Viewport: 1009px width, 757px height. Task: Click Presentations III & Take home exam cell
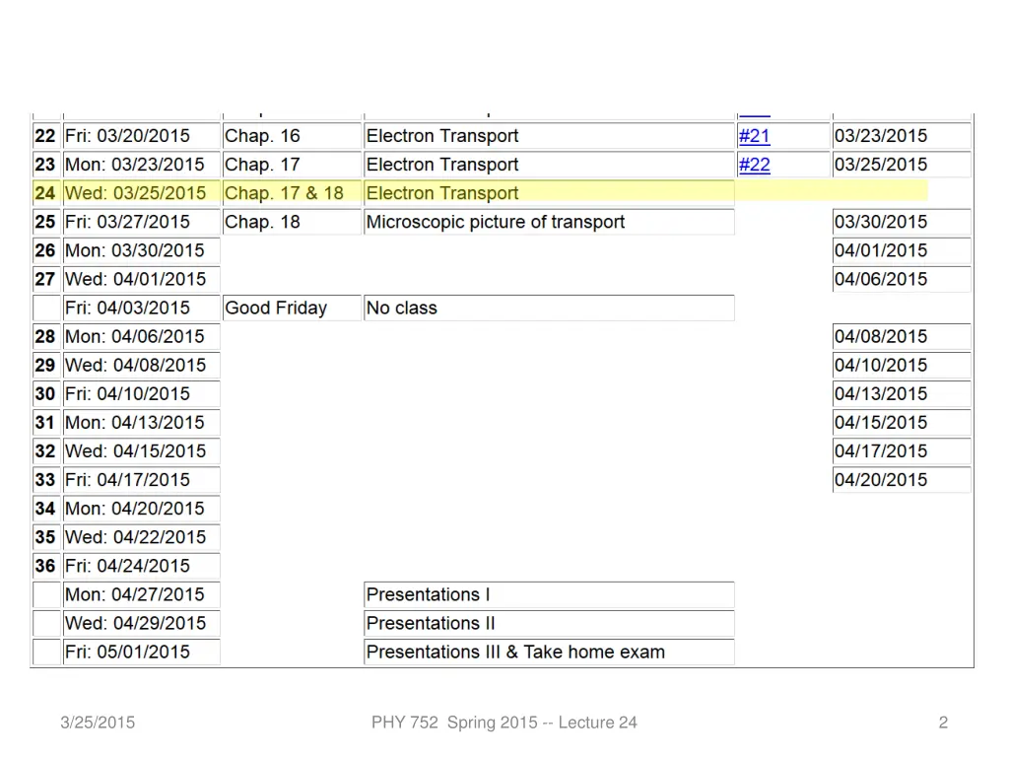point(549,653)
